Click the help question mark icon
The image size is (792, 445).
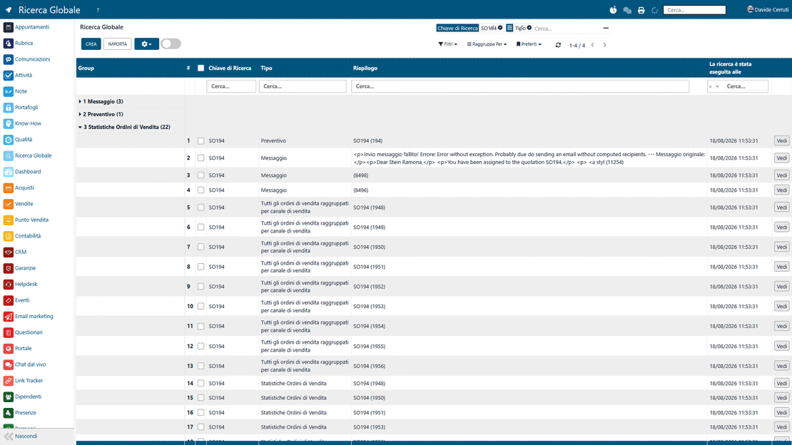pos(98,10)
